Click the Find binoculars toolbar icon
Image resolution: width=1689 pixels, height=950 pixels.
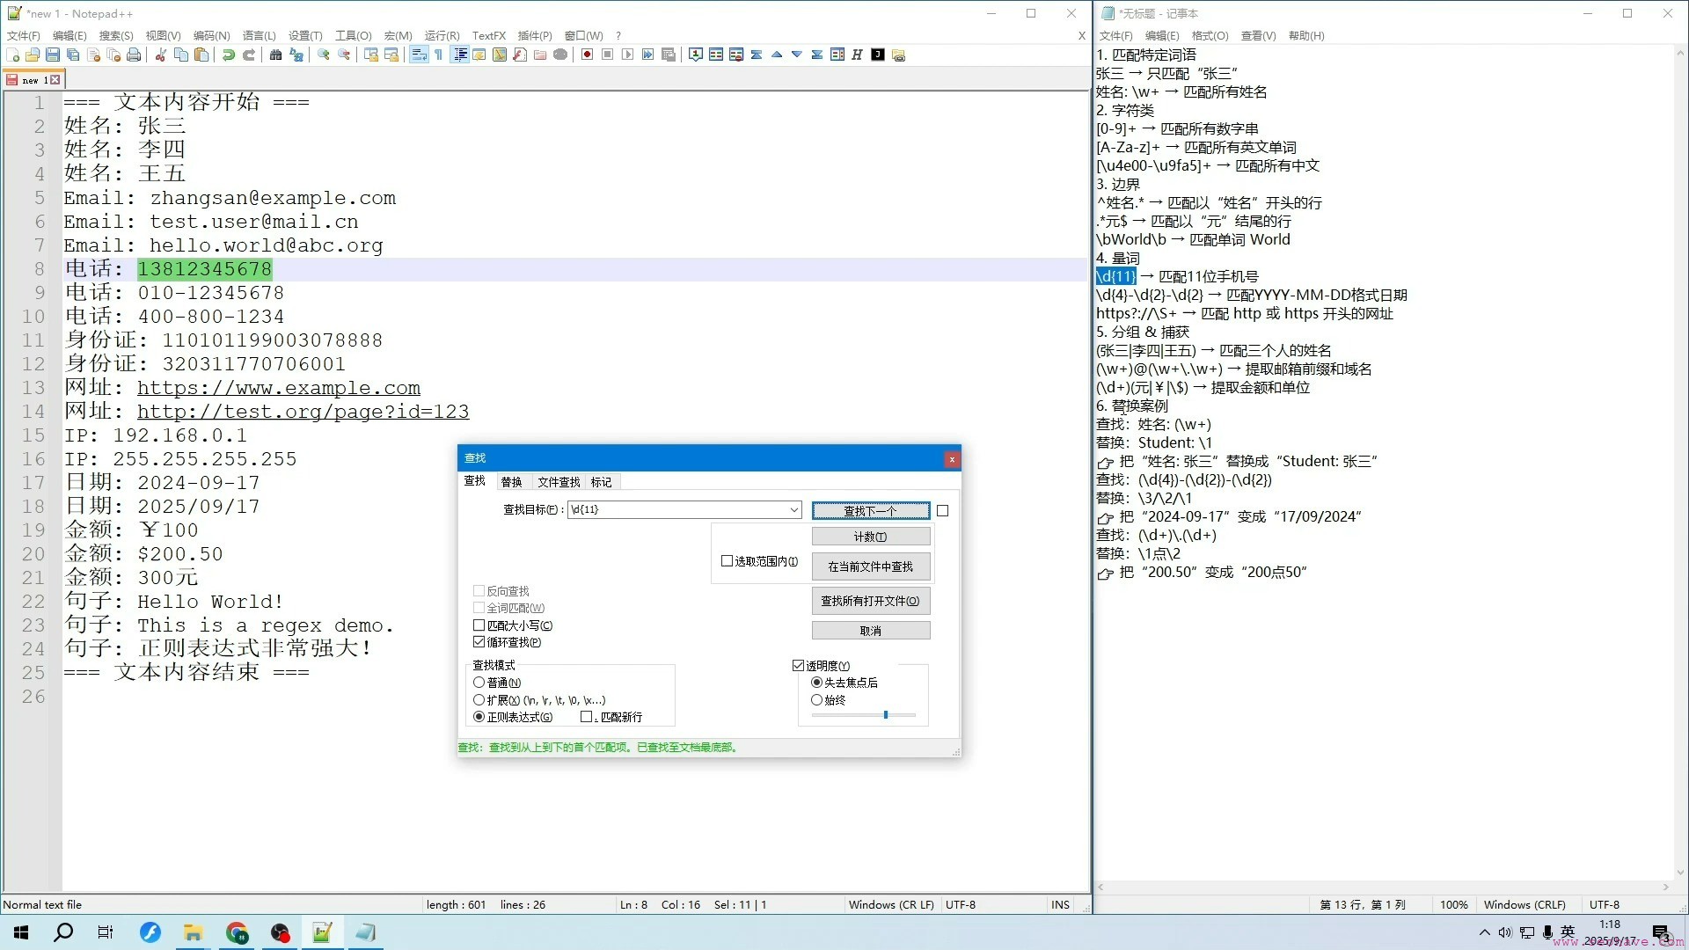pos(275,55)
